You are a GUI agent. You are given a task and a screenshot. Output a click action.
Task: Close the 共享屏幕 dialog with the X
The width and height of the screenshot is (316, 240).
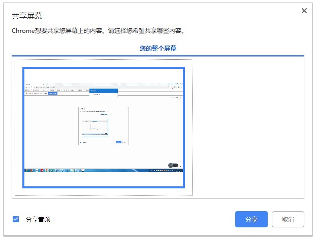[x=304, y=11]
